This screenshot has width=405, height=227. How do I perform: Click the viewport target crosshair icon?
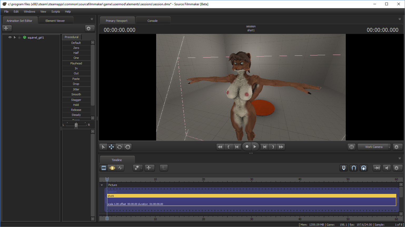pos(351,147)
